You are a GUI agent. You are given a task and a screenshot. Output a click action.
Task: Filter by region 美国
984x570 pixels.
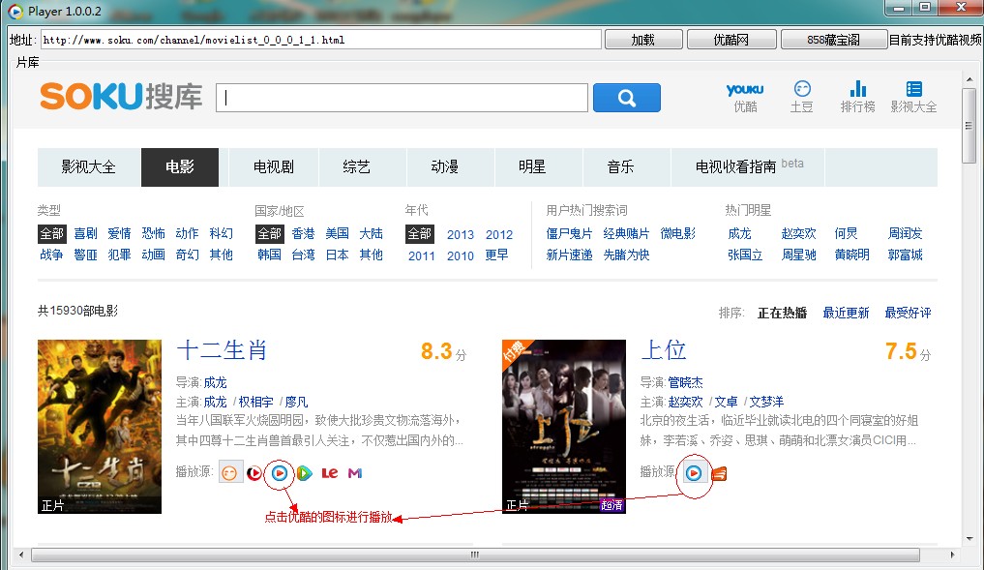[x=337, y=233]
